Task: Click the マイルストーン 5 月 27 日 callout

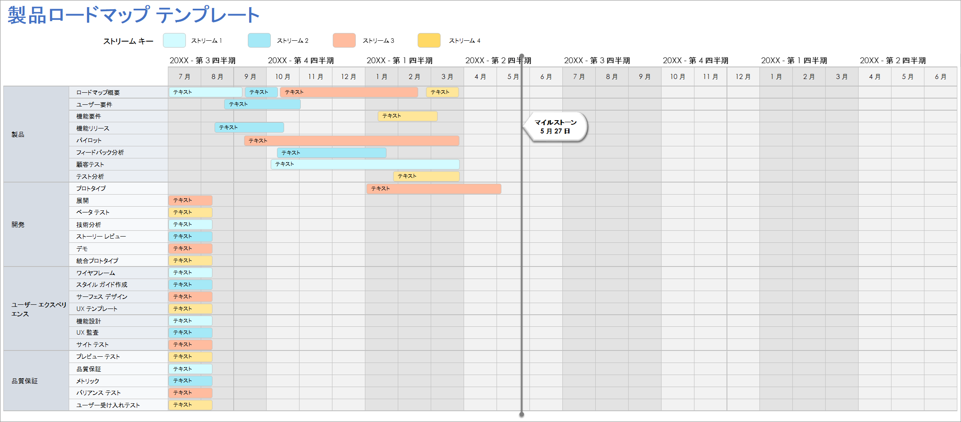Action: (555, 127)
